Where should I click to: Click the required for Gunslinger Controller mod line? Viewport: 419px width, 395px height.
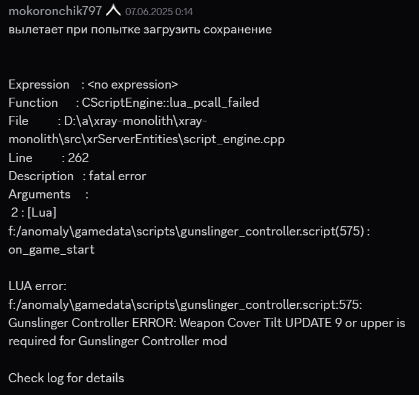(x=118, y=341)
